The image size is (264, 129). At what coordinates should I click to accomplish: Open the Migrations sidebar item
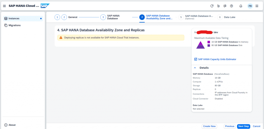[23, 25]
